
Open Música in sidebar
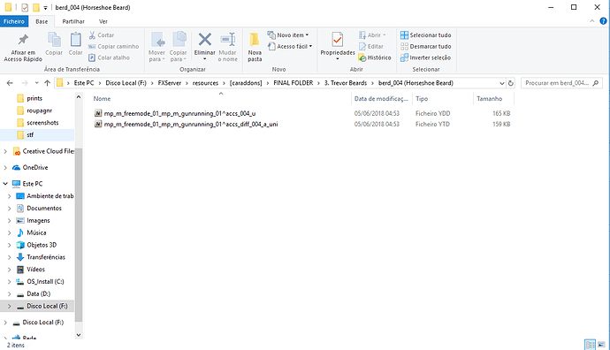[x=36, y=232]
